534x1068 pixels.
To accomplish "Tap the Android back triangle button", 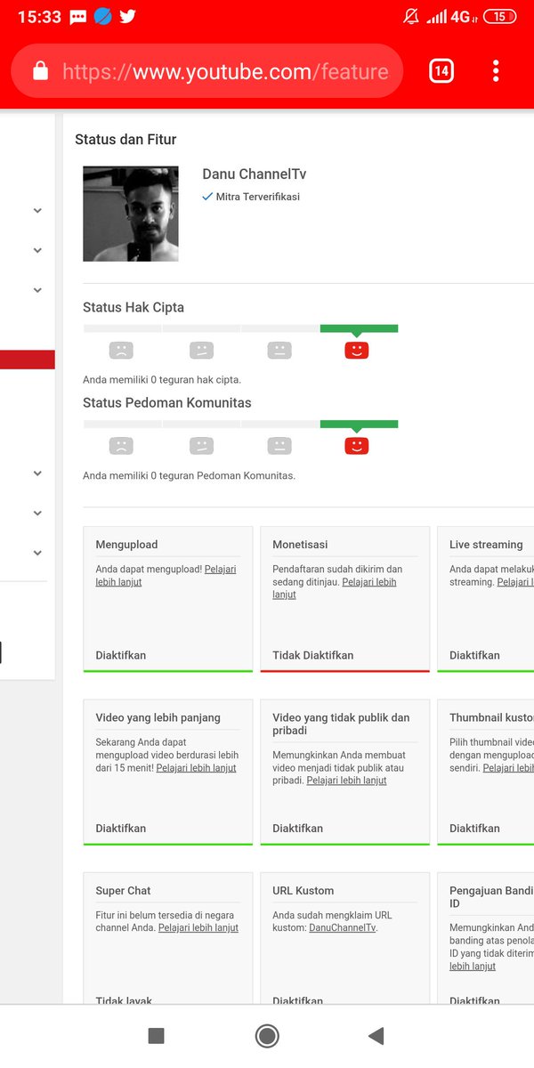I will [376, 1035].
